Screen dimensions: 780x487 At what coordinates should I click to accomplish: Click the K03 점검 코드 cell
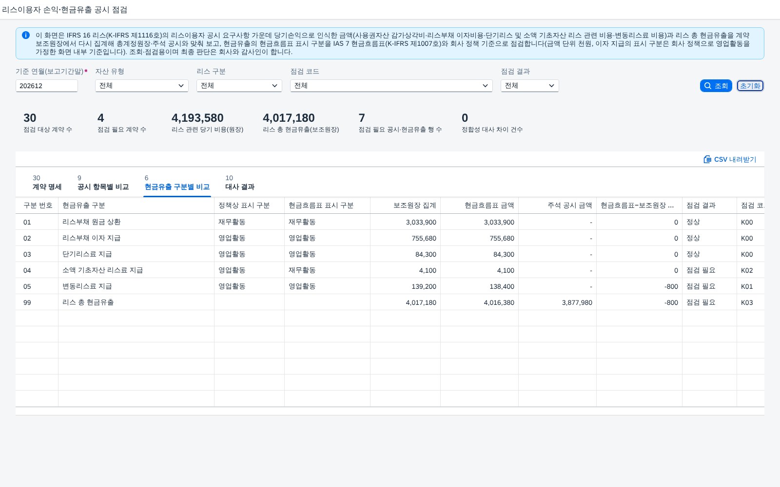[x=751, y=302]
